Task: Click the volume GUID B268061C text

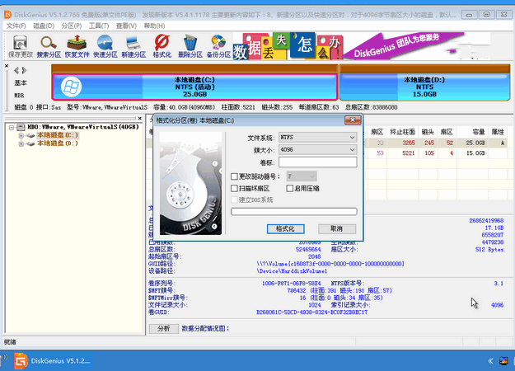Action: (x=311, y=312)
